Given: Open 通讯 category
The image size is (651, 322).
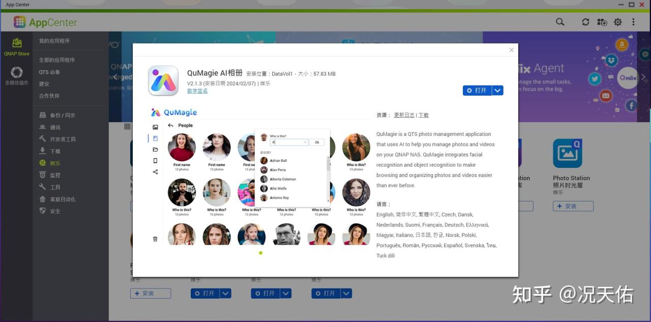Looking at the screenshot, I should [50, 127].
